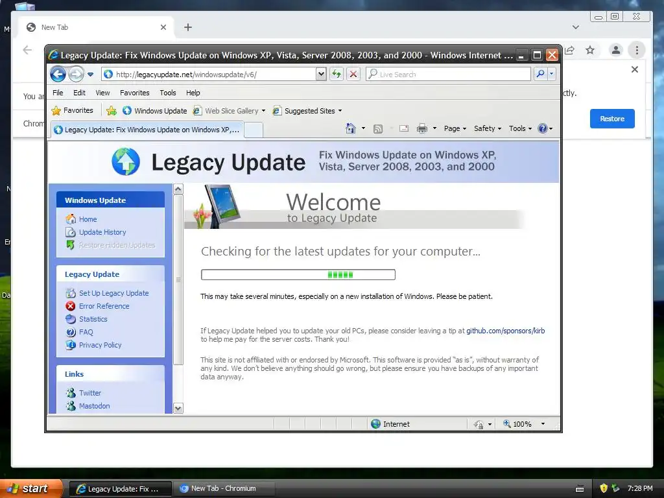Open the FAQ sidebar link
Screen dimensions: 664x498
click(86, 332)
